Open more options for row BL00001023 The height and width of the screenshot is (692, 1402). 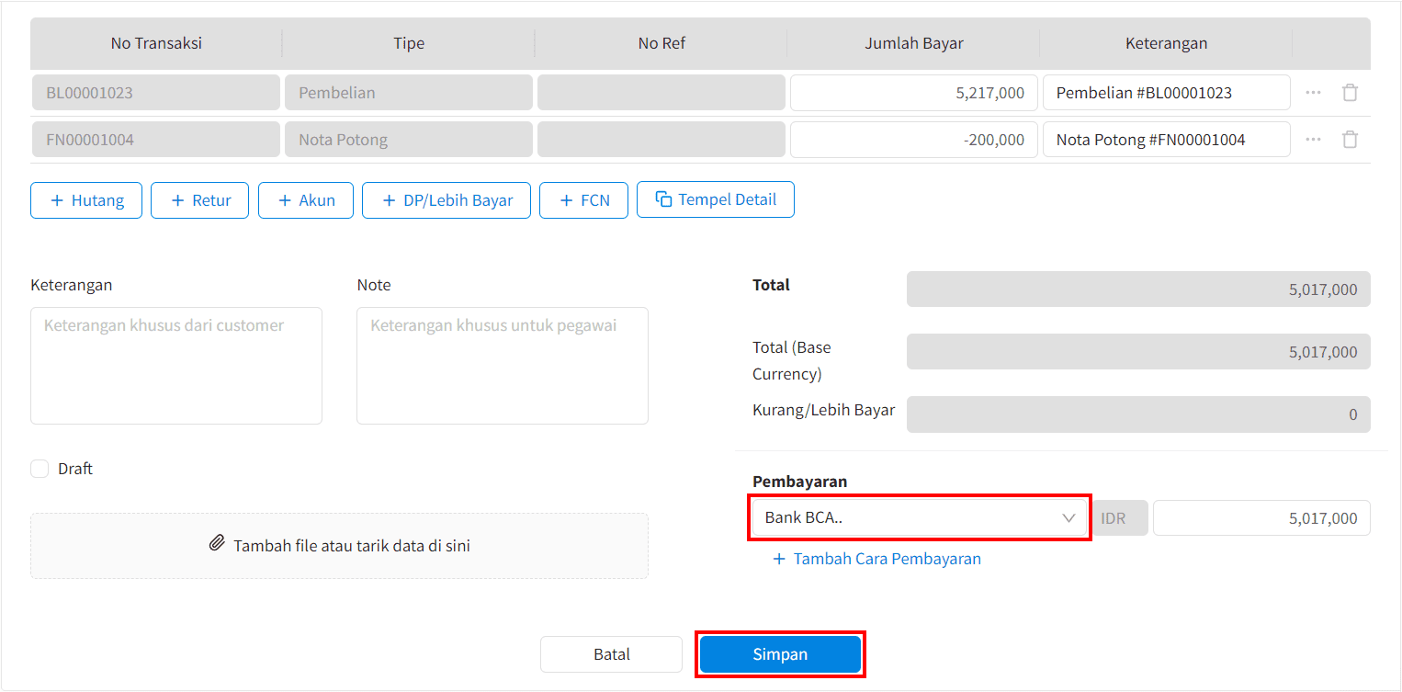(1313, 93)
